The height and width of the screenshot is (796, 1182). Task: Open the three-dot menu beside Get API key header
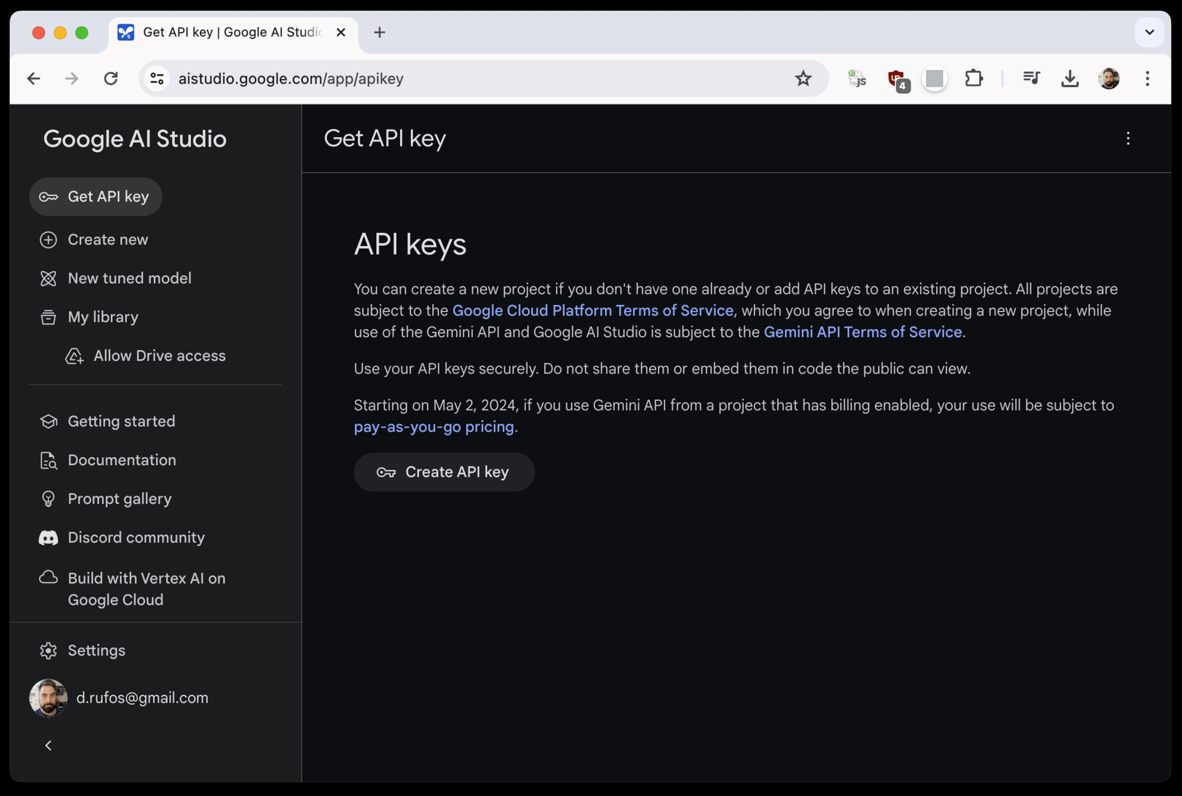(x=1128, y=139)
